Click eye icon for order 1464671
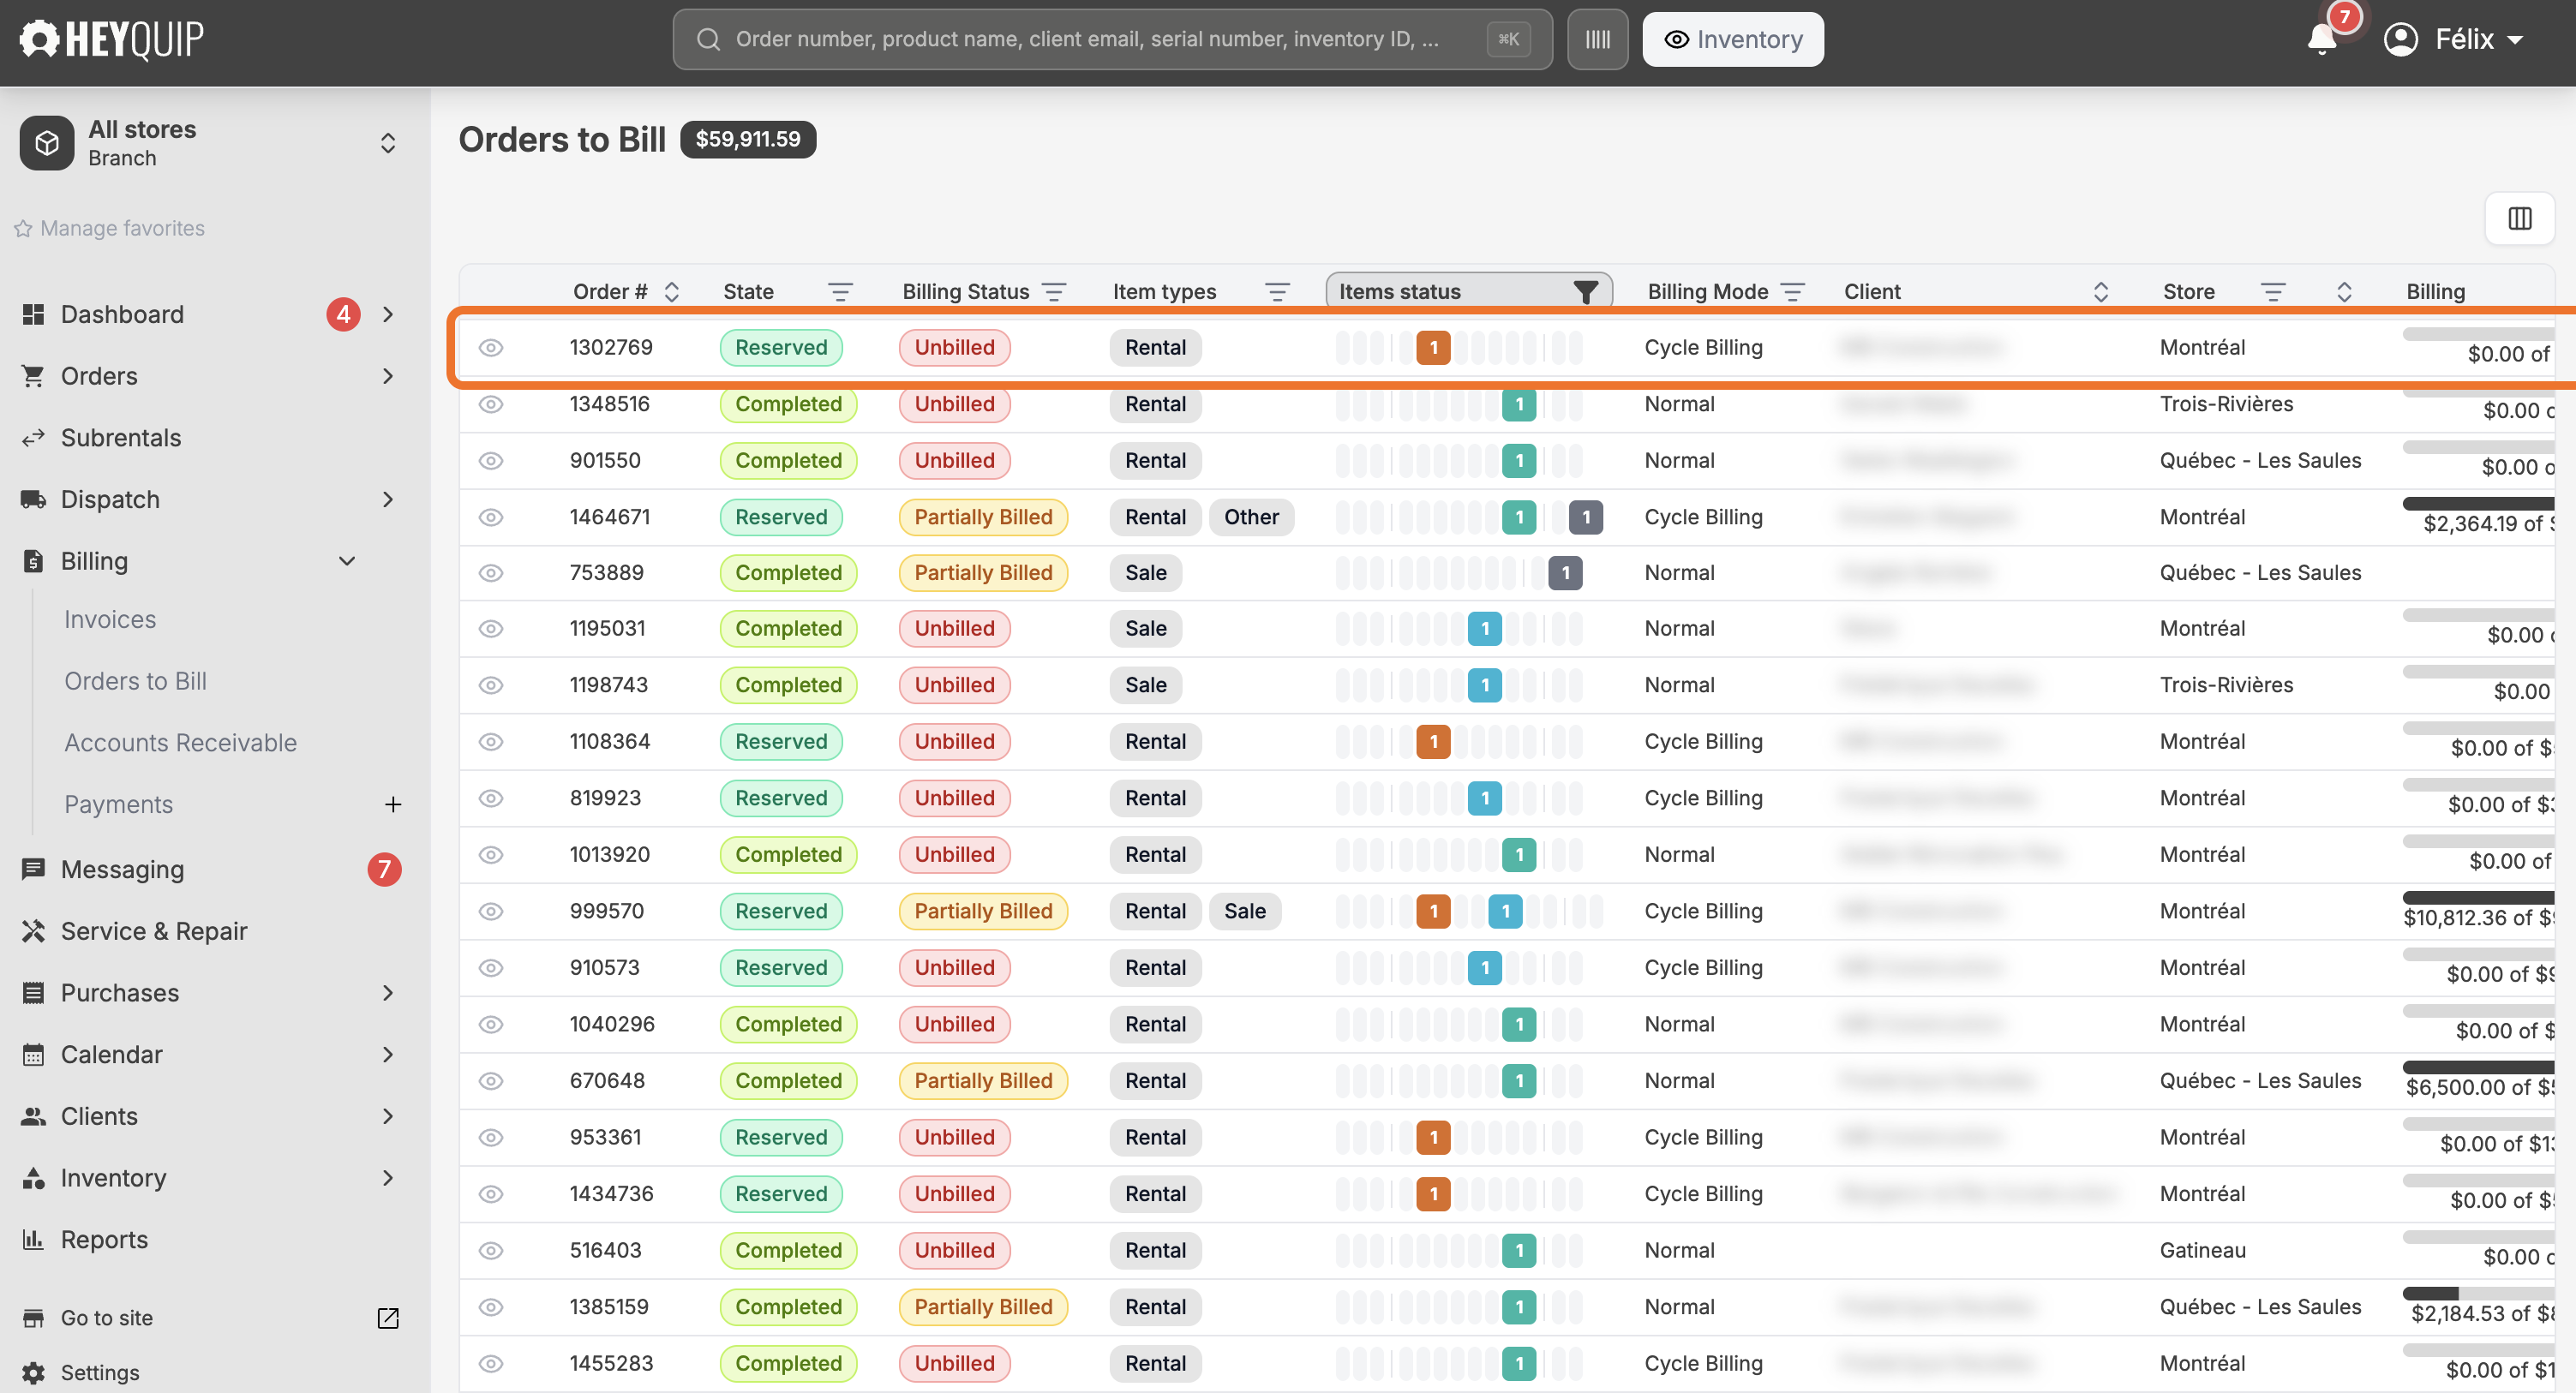The width and height of the screenshot is (2576, 1393). (490, 517)
